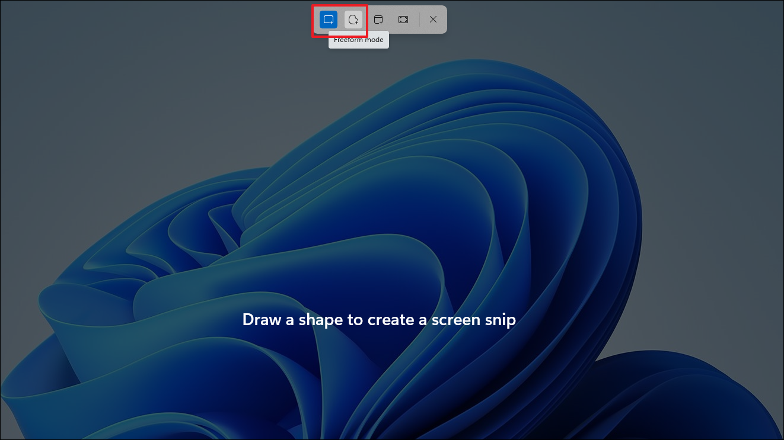The image size is (784, 440).
Task: Select the Rectangle mode snip icon
Action: (x=329, y=20)
